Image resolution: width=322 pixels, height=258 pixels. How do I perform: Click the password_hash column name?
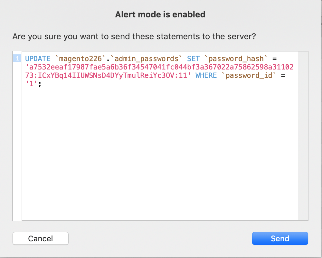[236, 59]
